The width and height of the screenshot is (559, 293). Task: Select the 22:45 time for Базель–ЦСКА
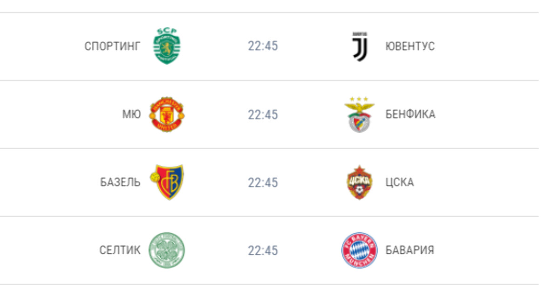coord(263,182)
